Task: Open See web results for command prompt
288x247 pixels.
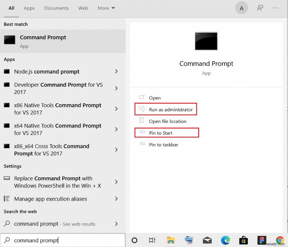Action: (58, 223)
